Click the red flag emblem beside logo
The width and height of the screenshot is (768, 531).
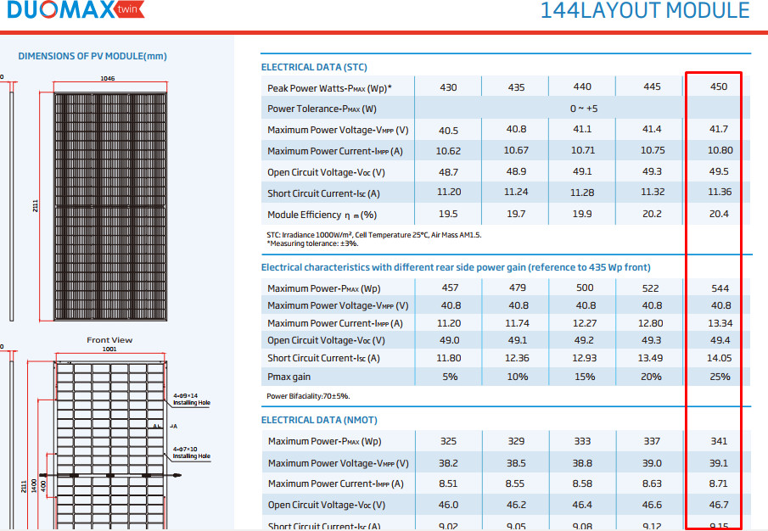click(127, 11)
